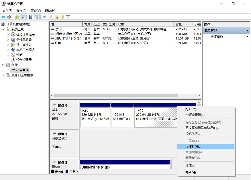Choose 打开(O) in context menu
Screen dimensions: 251x180
pos(206,109)
